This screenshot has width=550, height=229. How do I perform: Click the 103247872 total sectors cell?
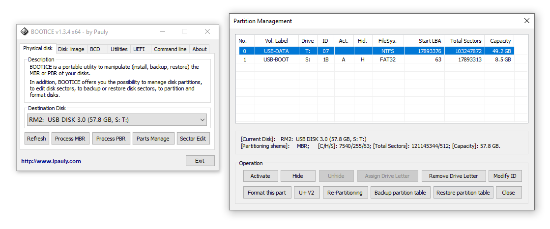[465, 51]
